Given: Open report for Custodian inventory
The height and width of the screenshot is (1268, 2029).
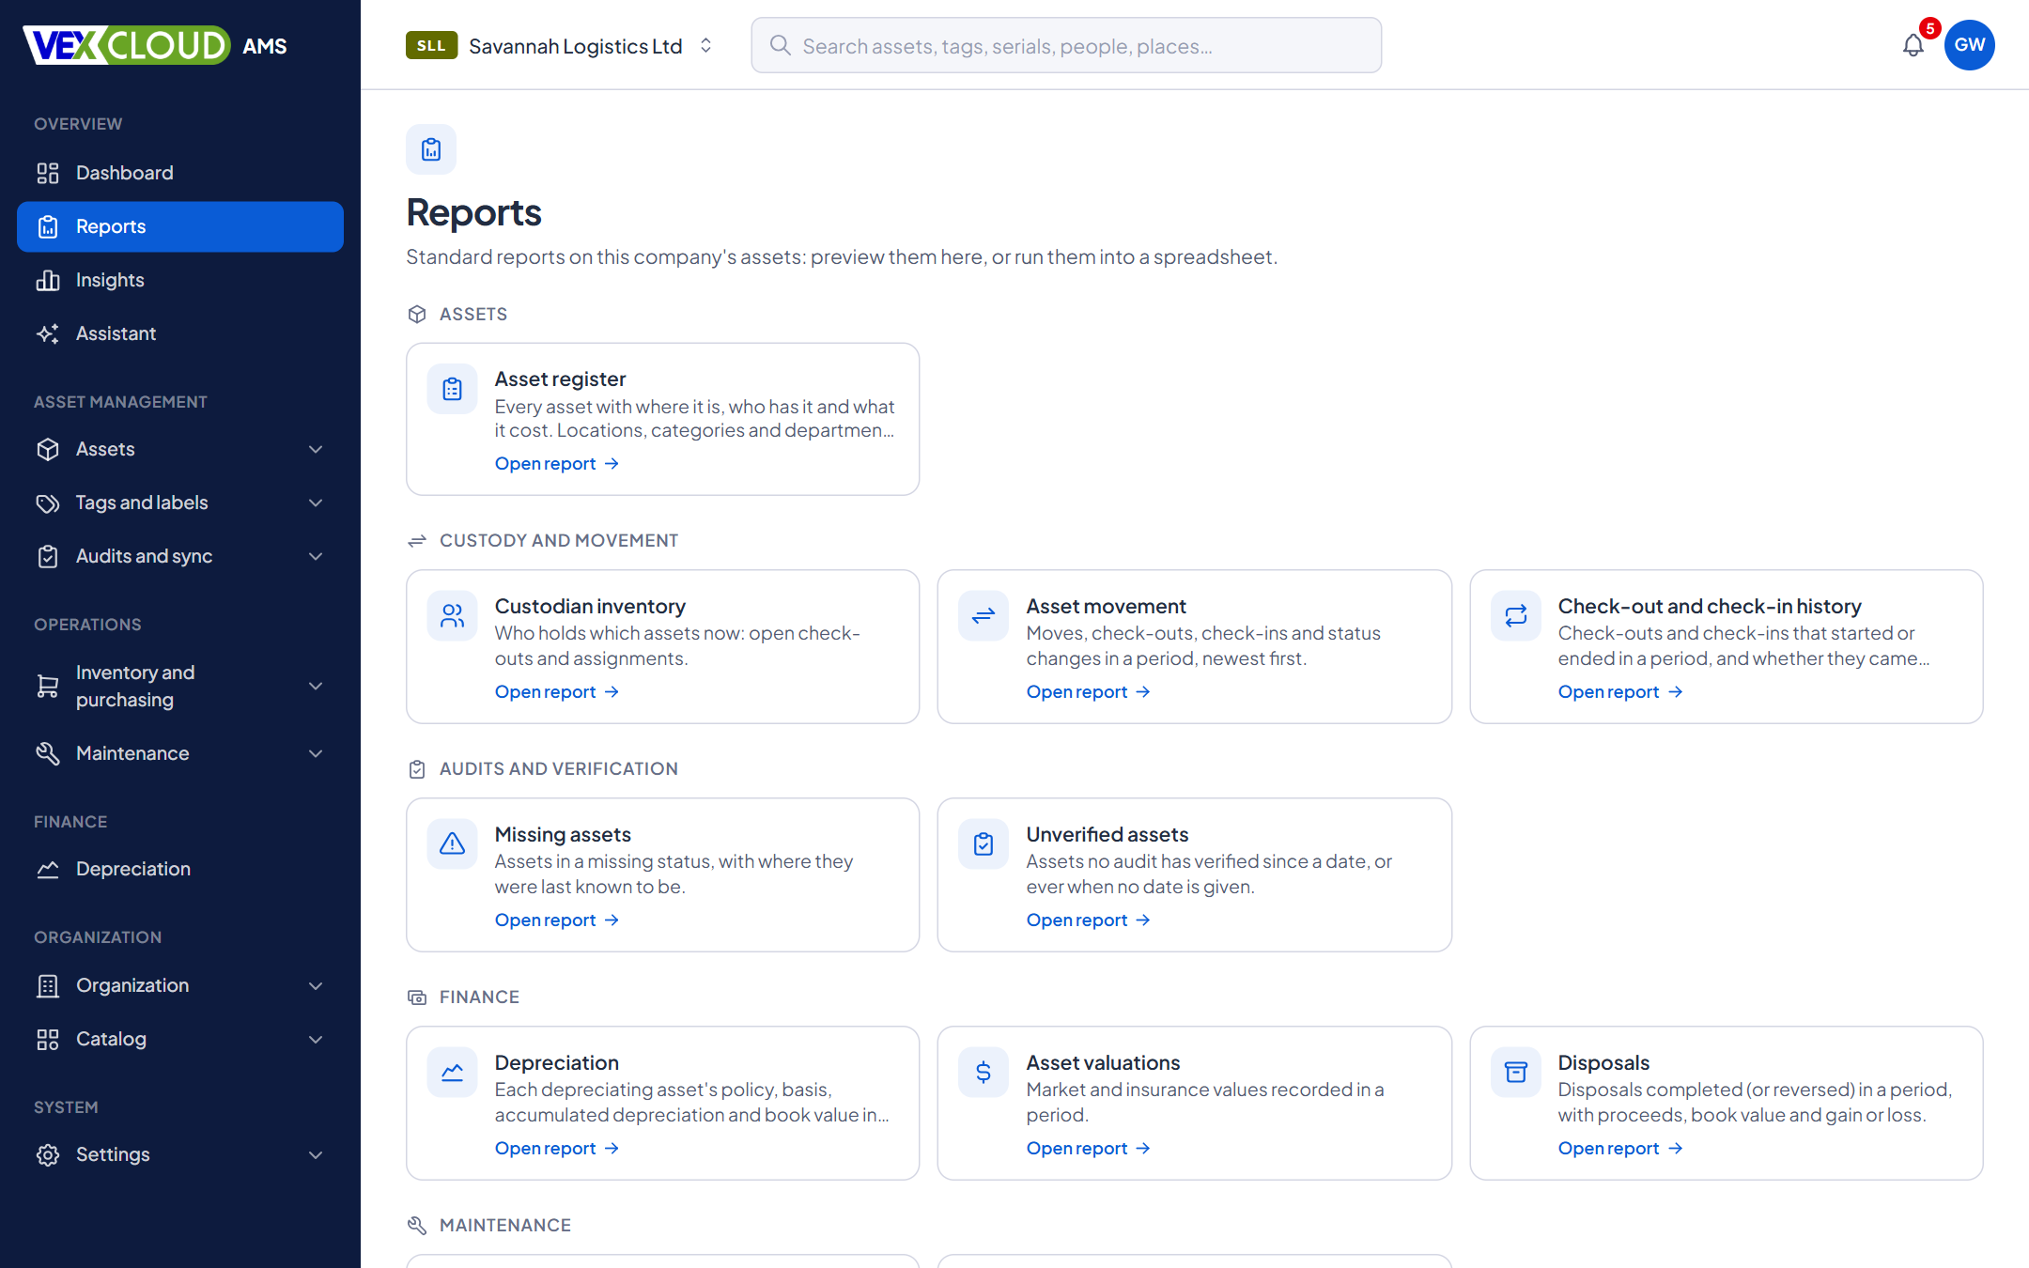Looking at the screenshot, I should click(x=557, y=691).
